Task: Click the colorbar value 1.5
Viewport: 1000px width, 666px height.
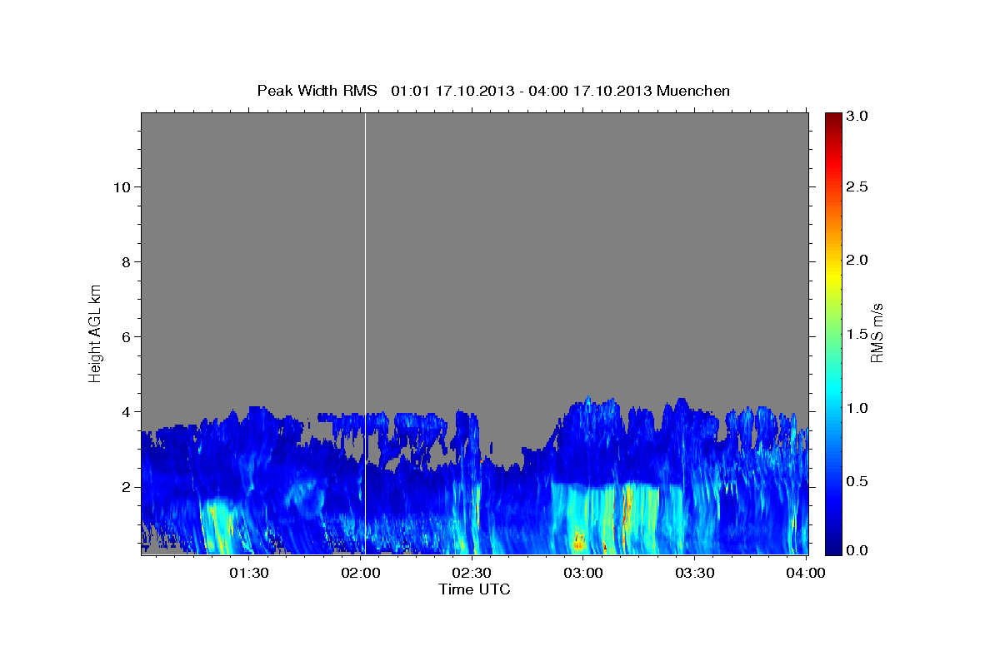Action: coord(857,334)
